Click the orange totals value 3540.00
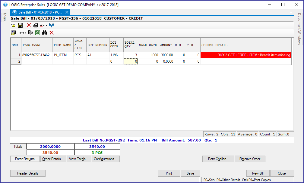 50,153
